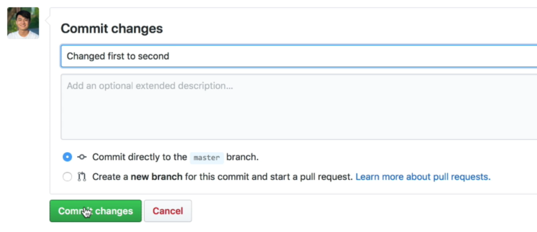The height and width of the screenshot is (232, 537).
Task: Cancel the commit changes form
Action: coord(168,211)
